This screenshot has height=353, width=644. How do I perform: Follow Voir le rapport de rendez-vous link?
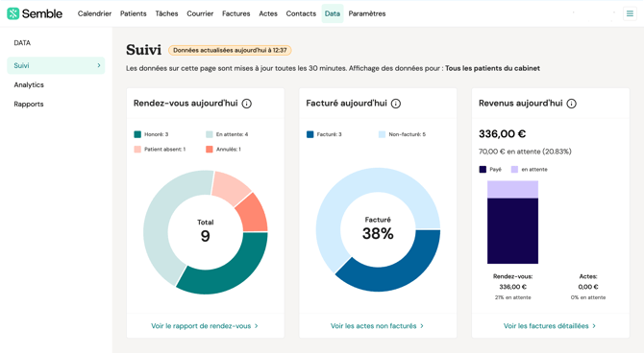(x=205, y=326)
